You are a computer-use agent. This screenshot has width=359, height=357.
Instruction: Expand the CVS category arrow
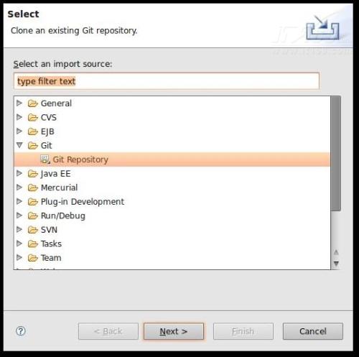(19, 117)
